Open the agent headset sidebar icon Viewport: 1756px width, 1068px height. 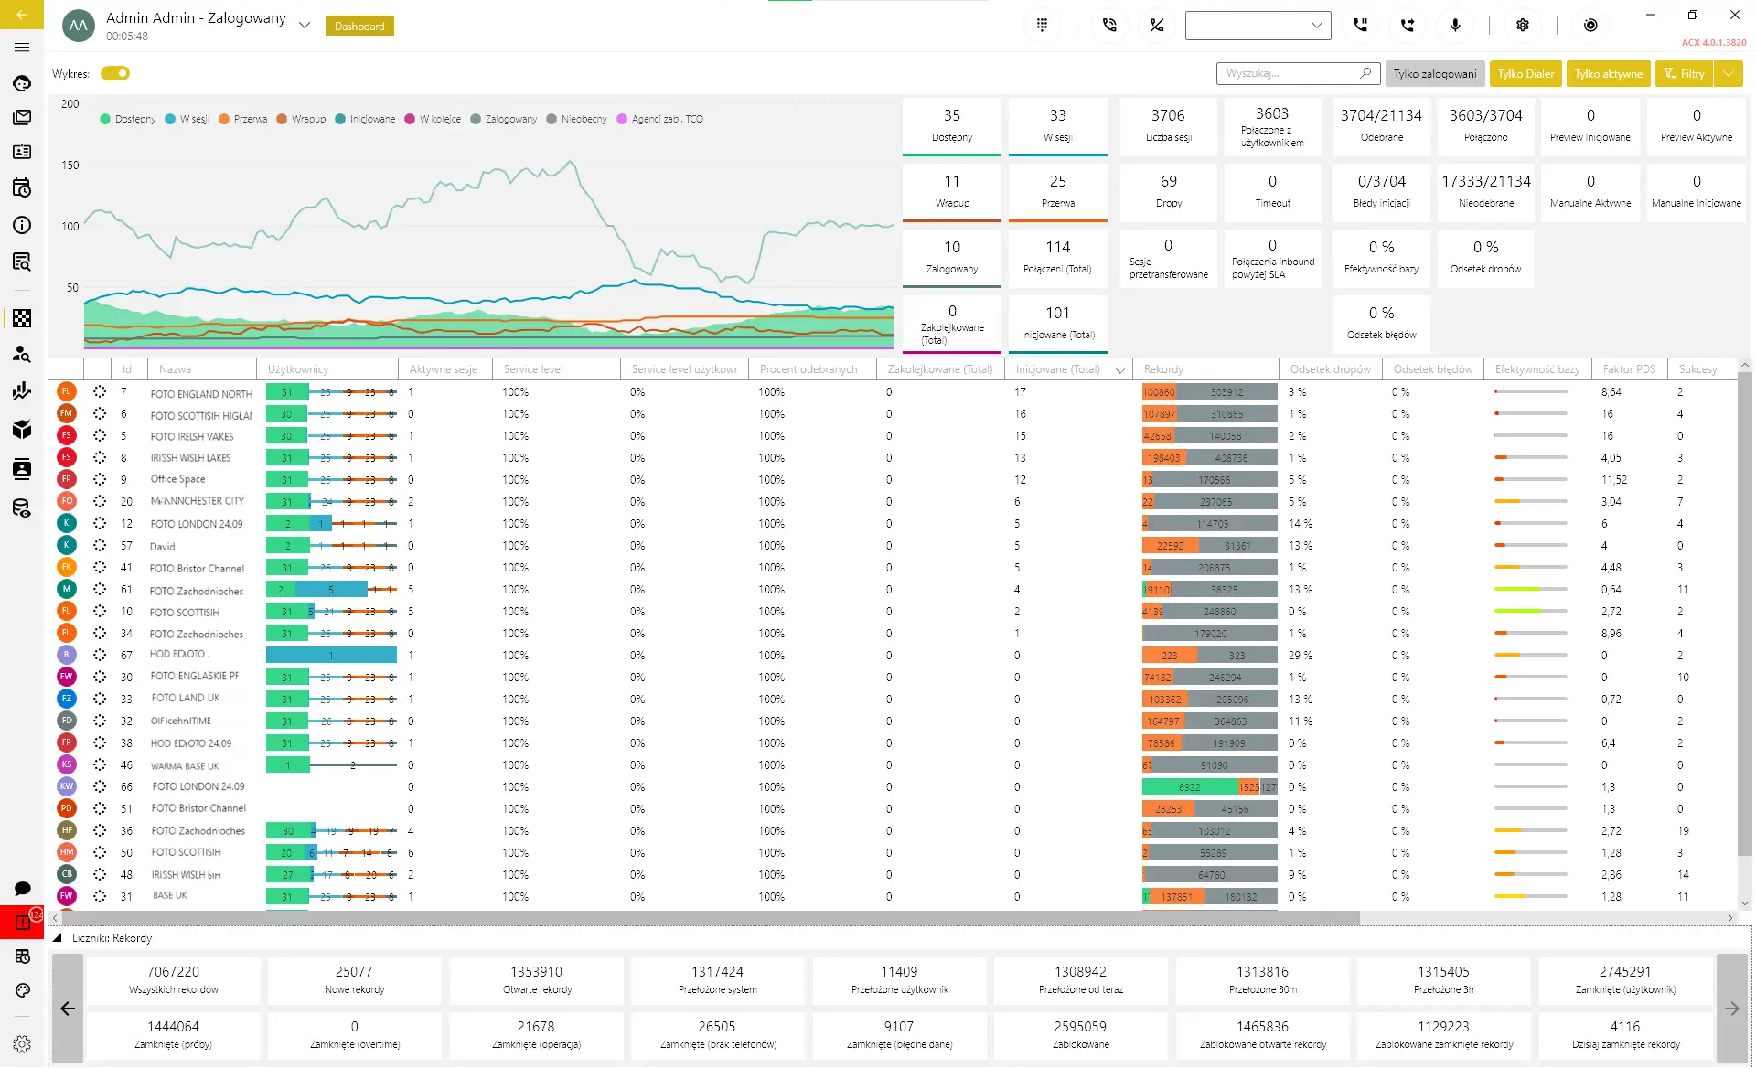pyautogui.click(x=22, y=83)
